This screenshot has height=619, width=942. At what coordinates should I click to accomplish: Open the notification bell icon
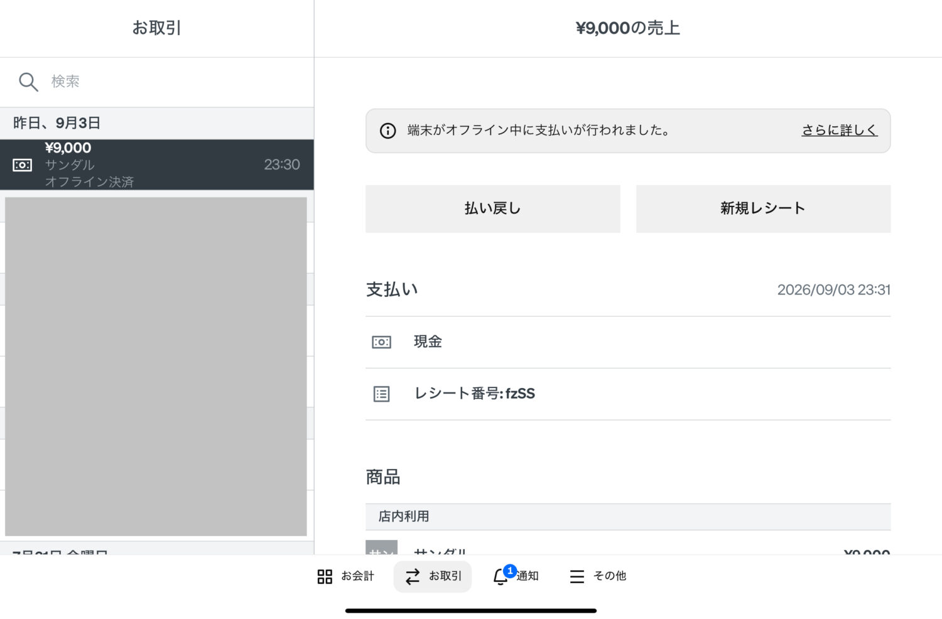[x=501, y=576]
